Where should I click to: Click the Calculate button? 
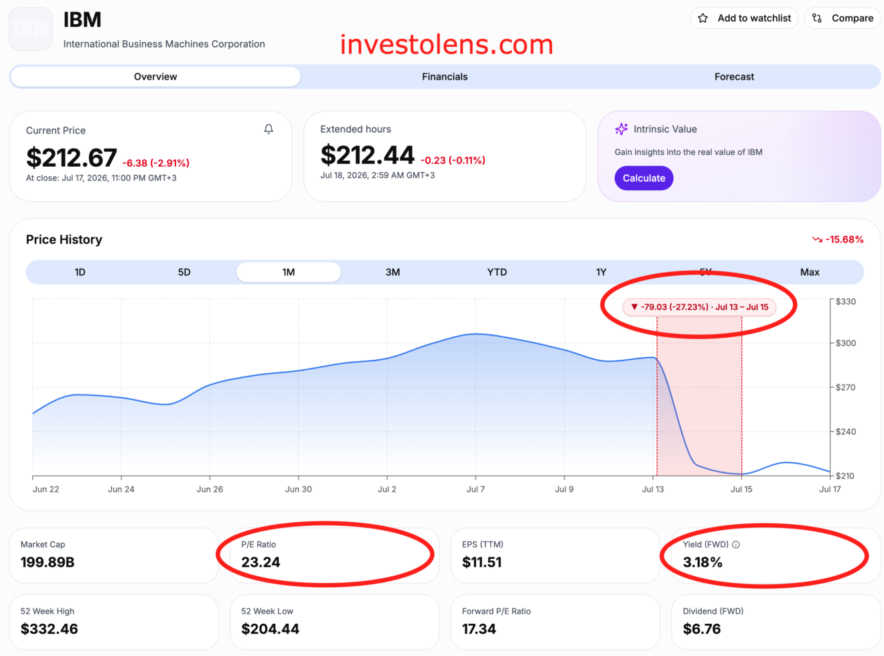point(644,178)
